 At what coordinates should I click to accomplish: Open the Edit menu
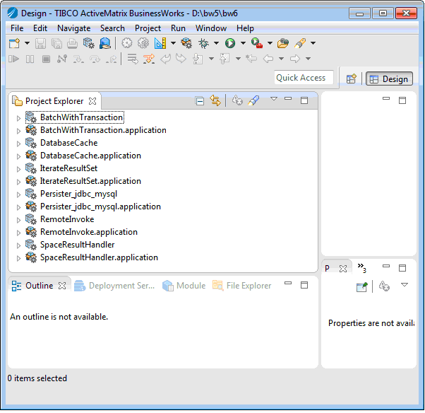[40, 28]
